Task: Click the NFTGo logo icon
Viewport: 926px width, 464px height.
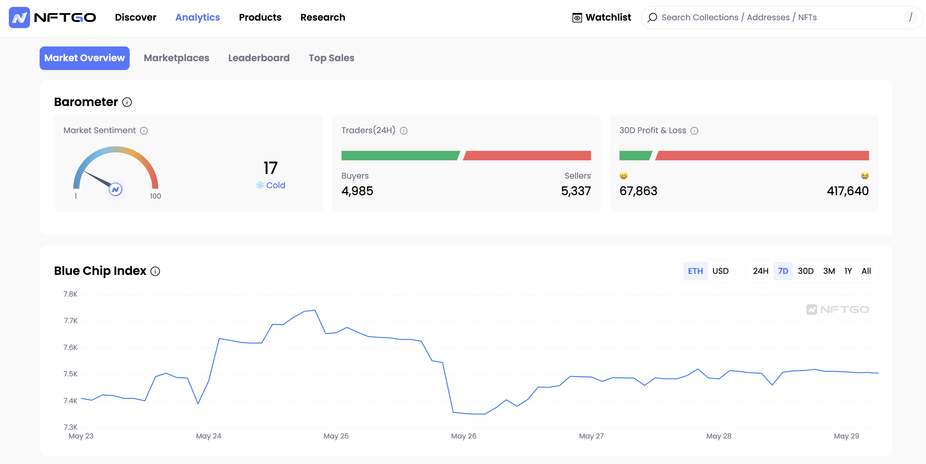Action: [19, 17]
